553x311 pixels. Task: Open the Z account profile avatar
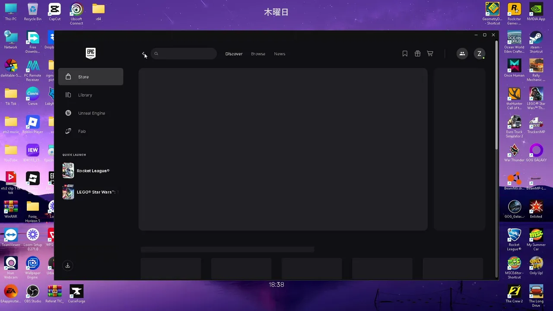coord(479,54)
